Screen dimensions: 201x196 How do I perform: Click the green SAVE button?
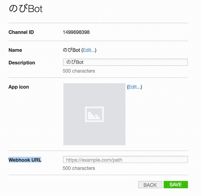(176, 185)
